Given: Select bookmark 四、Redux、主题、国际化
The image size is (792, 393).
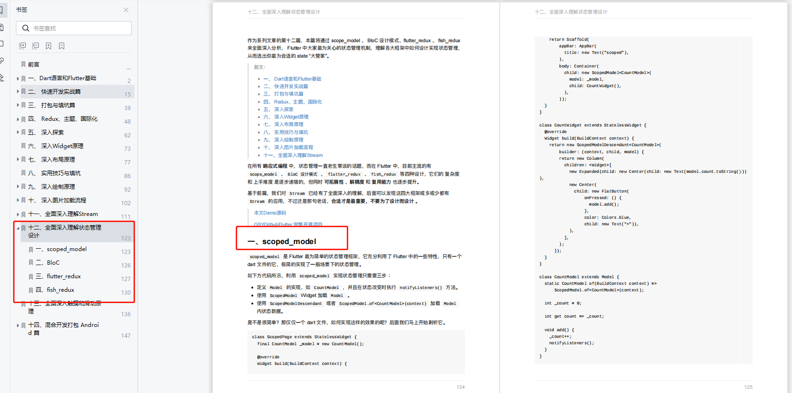Looking at the screenshot, I should click(63, 119).
